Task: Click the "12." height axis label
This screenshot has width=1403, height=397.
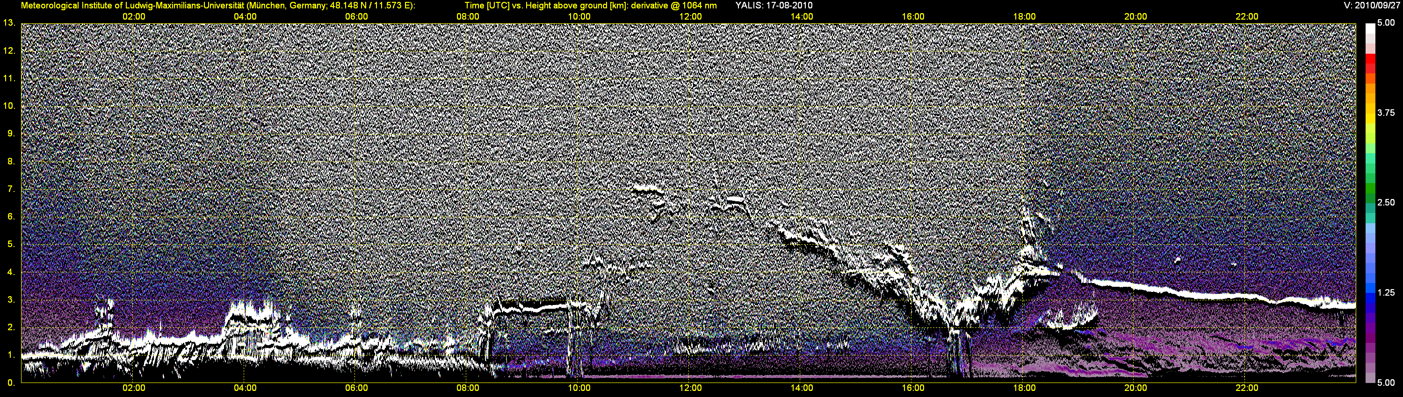Action: coord(9,50)
